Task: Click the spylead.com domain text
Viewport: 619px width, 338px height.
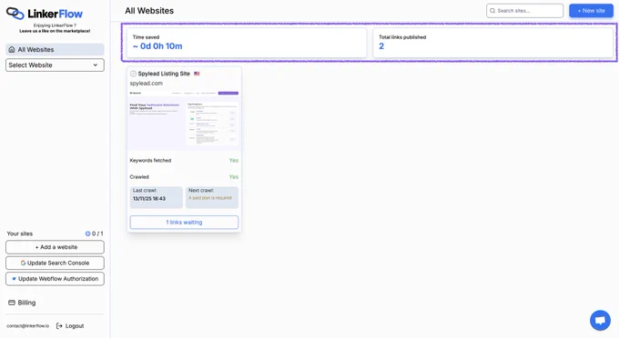Action: (146, 83)
